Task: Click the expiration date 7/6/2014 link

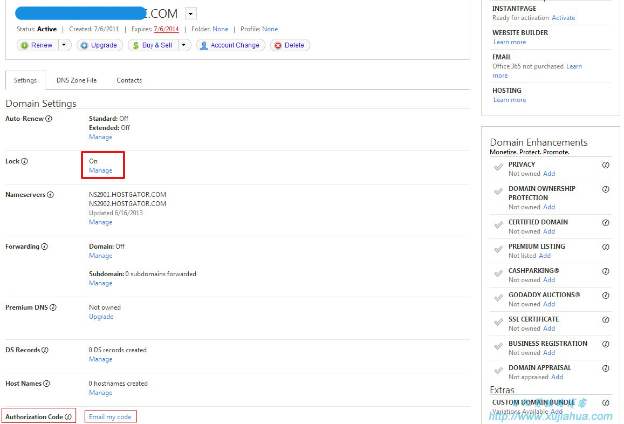Action: click(x=166, y=29)
